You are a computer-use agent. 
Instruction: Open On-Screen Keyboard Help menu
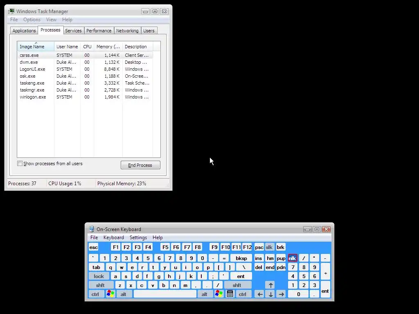158,238
